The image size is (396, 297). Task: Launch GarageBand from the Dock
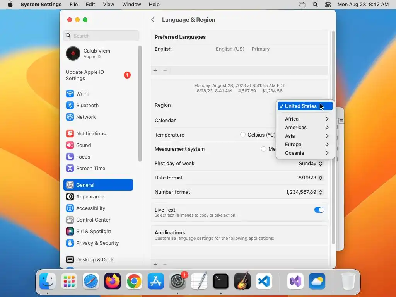[242, 281]
